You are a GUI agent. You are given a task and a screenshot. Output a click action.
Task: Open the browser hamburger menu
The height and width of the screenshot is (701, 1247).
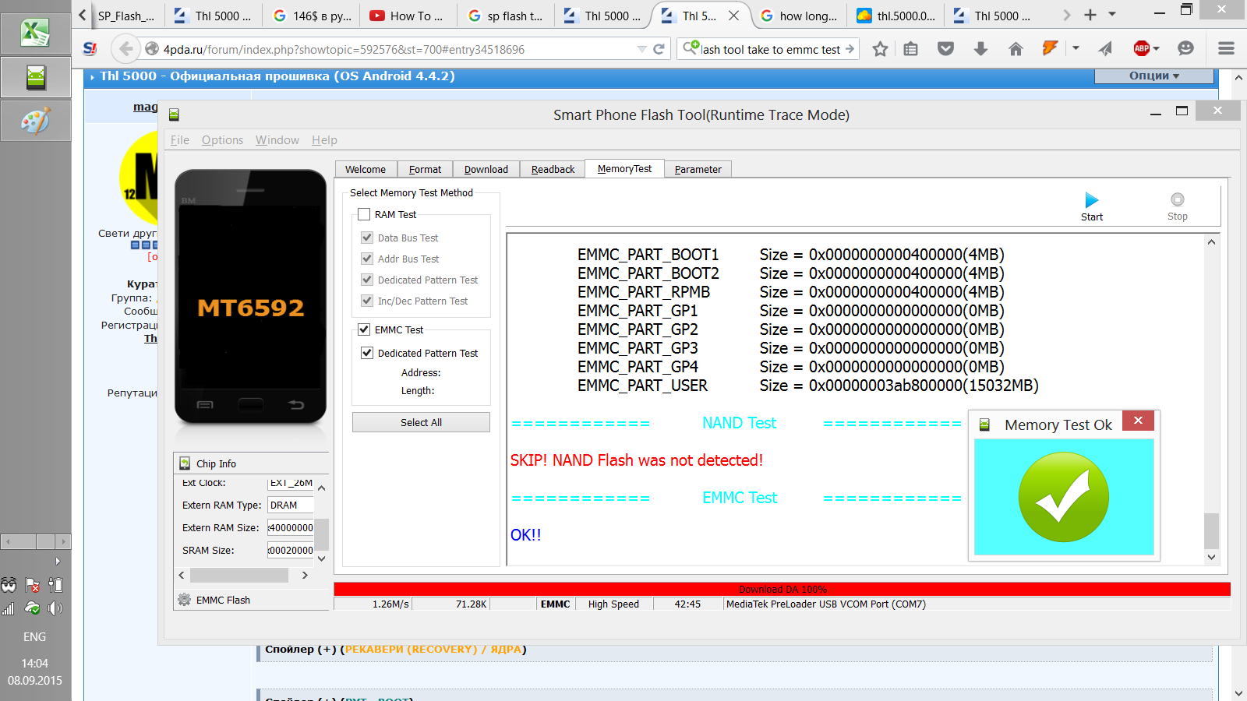click(1226, 48)
